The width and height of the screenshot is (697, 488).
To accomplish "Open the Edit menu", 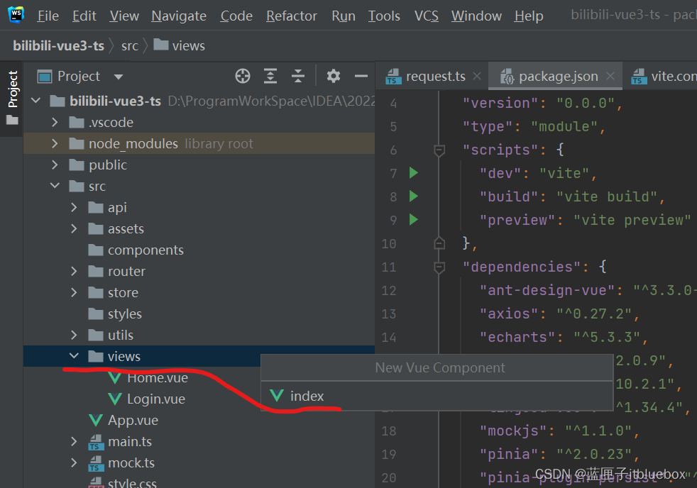I will [84, 16].
